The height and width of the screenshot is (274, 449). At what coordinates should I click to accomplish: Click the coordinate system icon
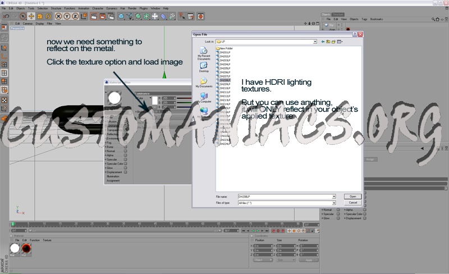(x=84, y=16)
